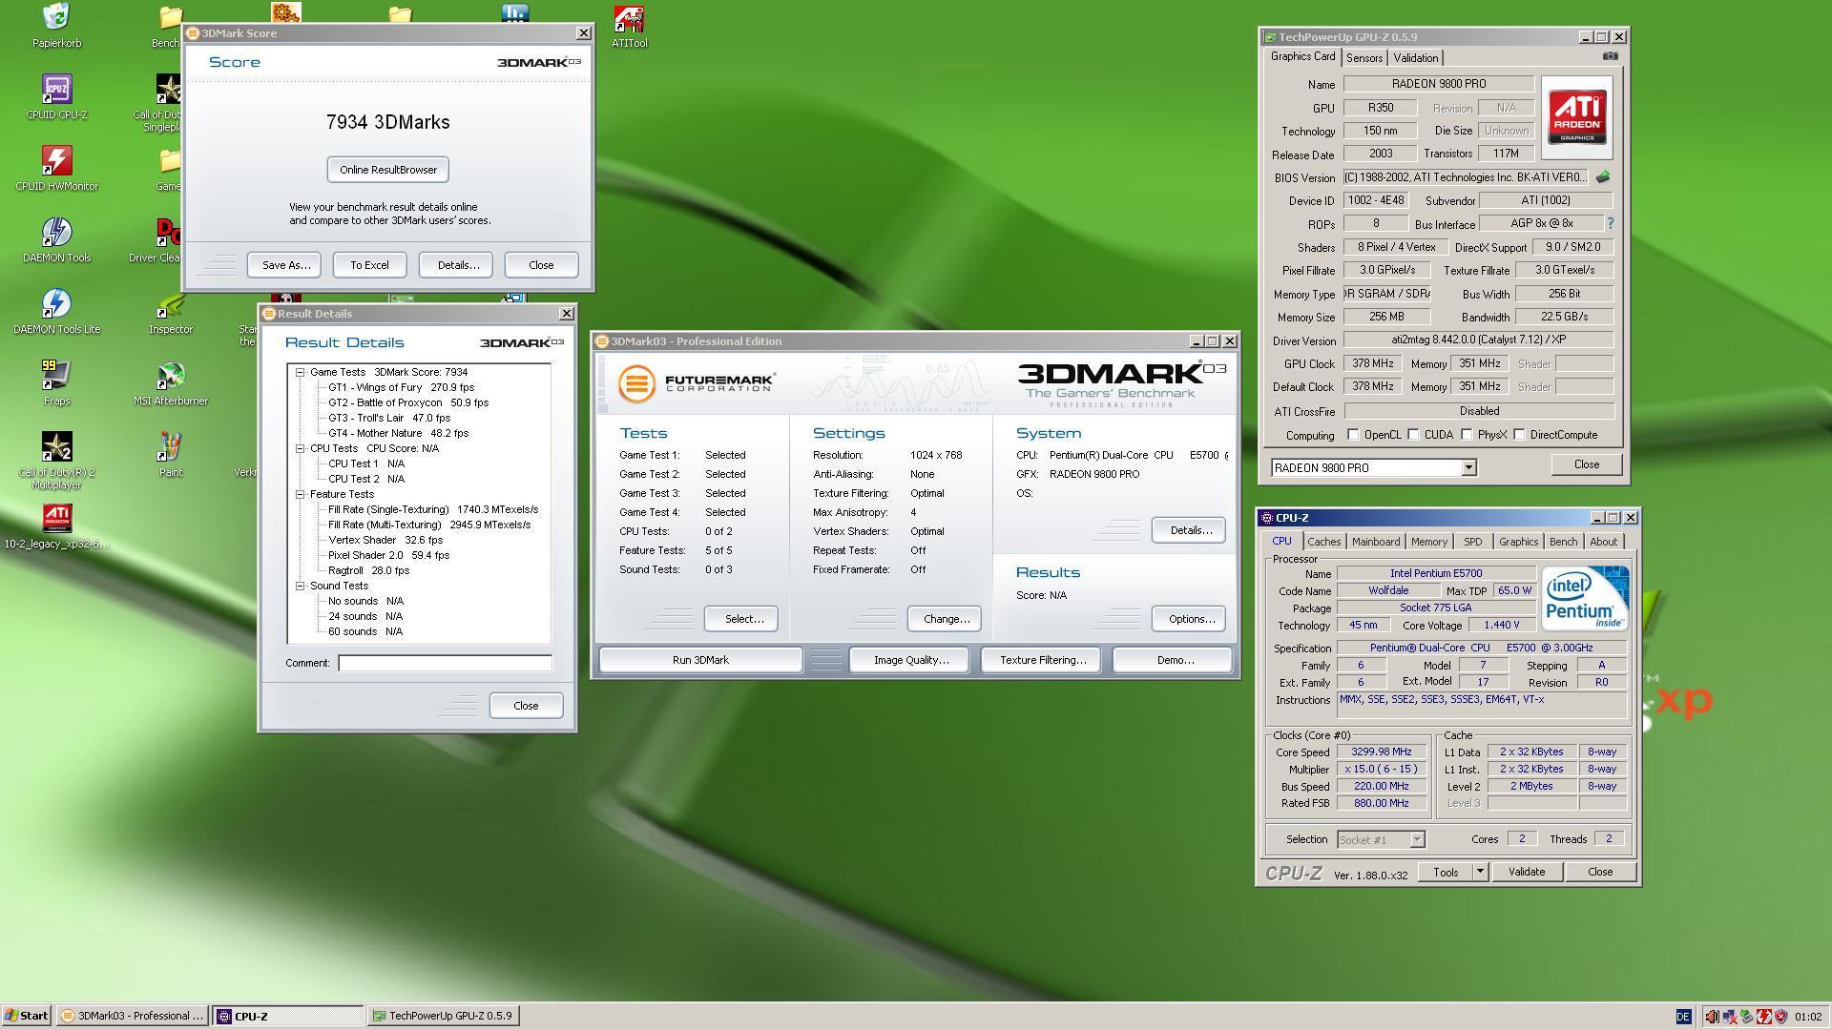Open the SPD tab in CPU-Z
Image resolution: width=1832 pixels, height=1030 pixels.
[1472, 542]
